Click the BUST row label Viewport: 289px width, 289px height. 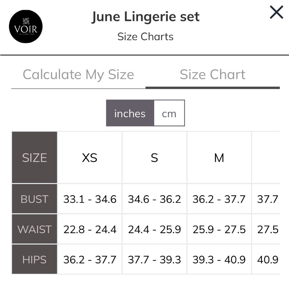pos(34,199)
